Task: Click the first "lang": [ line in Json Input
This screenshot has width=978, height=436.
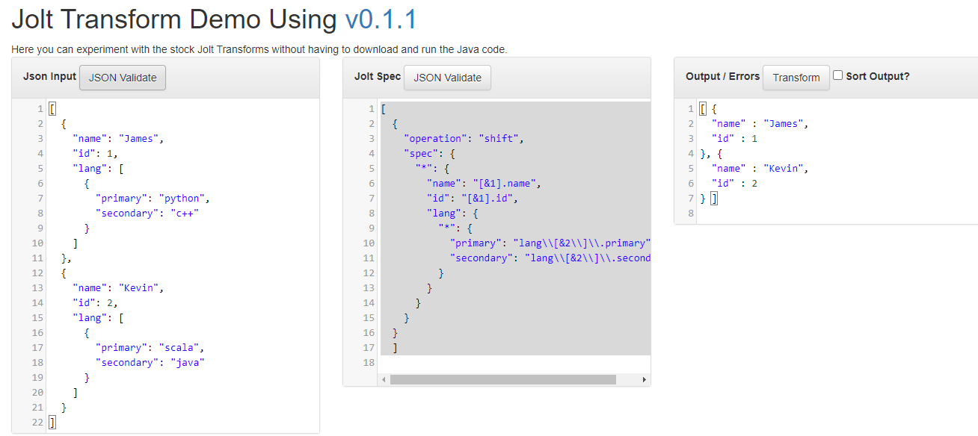Action: 98,169
